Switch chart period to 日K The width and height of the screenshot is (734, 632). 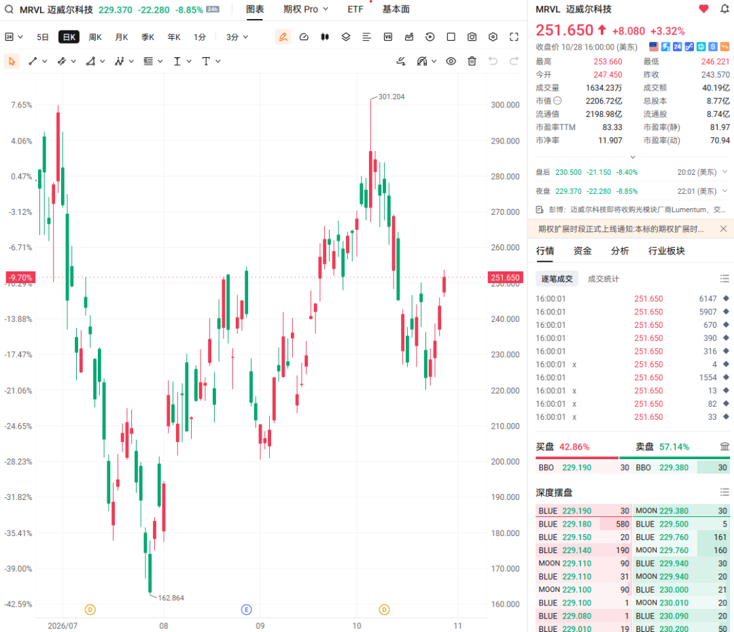(x=69, y=37)
